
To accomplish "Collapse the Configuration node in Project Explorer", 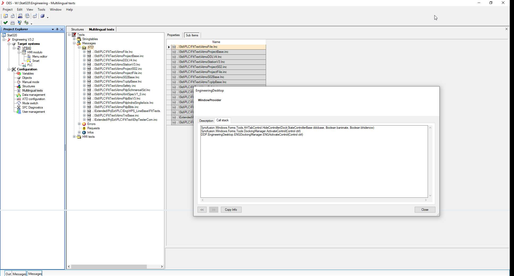I will pos(9,69).
